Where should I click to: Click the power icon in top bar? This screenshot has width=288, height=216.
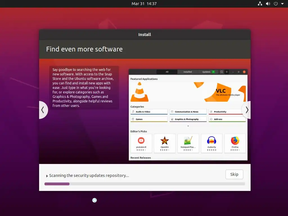coord(276,4)
